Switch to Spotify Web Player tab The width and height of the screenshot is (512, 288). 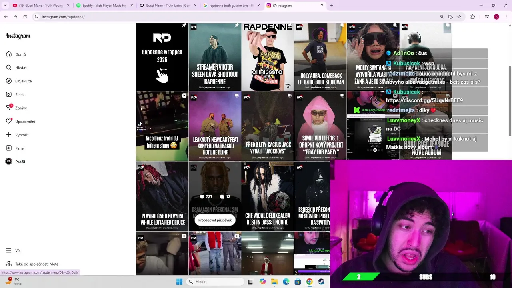click(x=104, y=6)
